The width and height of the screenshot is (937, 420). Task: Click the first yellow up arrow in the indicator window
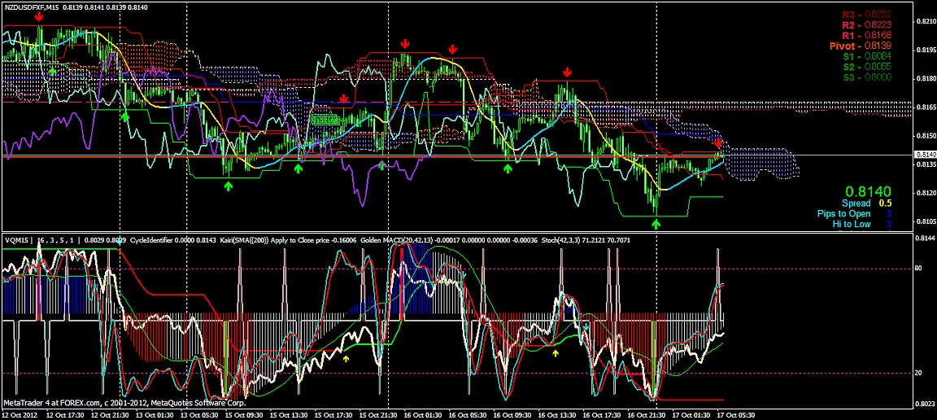coord(346,357)
